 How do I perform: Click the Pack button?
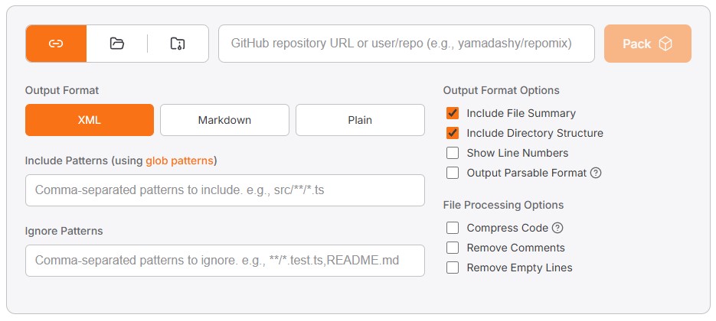(x=647, y=44)
